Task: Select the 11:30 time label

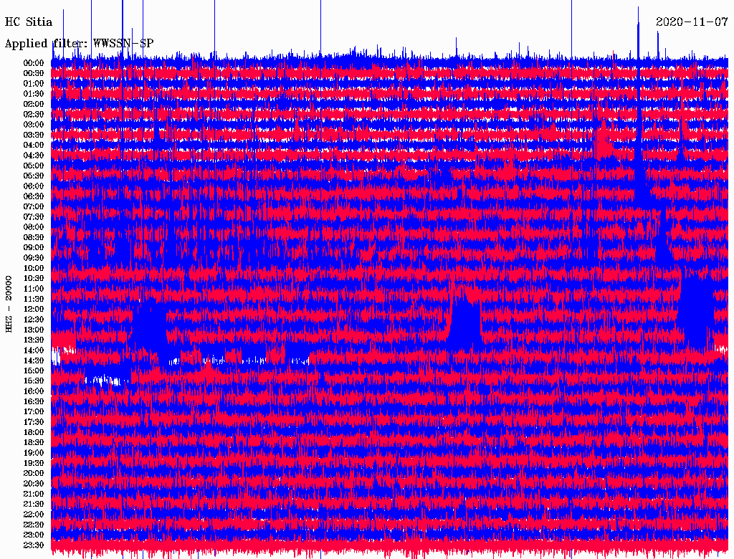Action: coord(34,299)
